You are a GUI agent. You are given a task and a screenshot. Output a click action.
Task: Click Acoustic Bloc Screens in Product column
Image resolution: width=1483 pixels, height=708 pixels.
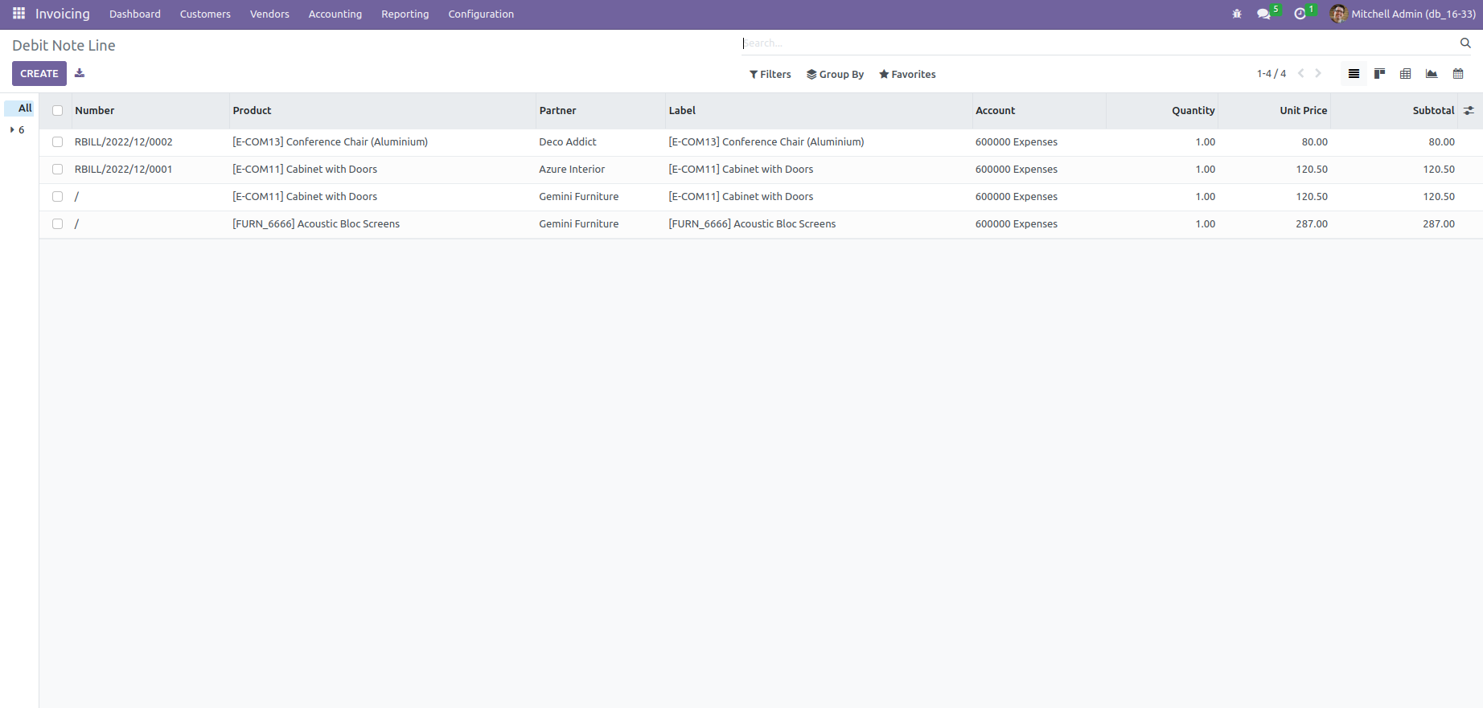pos(316,224)
